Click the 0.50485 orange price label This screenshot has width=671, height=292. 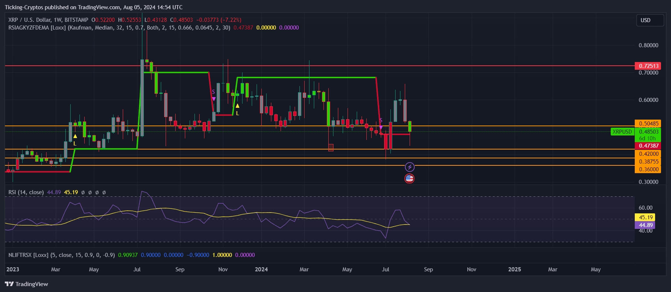pyautogui.click(x=648, y=124)
